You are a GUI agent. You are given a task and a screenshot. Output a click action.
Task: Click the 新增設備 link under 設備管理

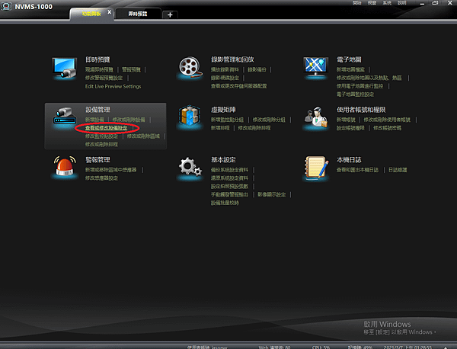click(94, 120)
